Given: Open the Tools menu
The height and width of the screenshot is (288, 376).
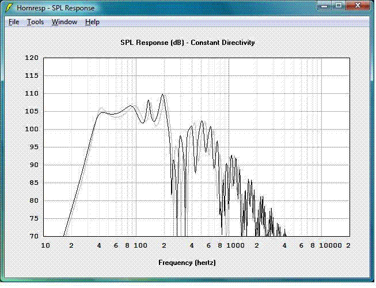Looking at the screenshot, I should tap(35, 22).
